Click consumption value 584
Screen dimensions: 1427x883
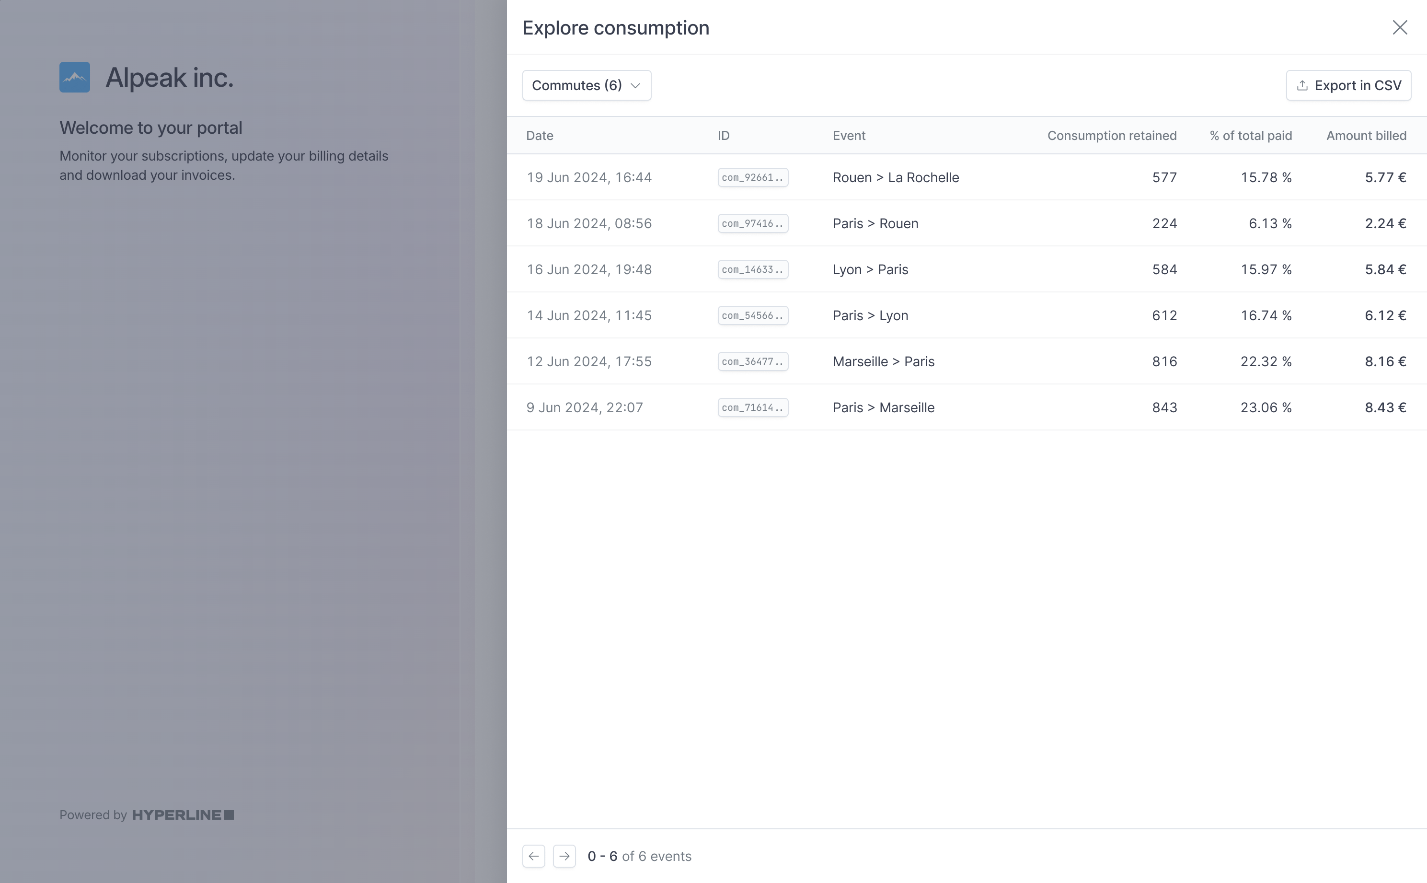1164,269
